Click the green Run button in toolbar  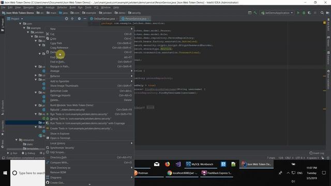coord(298,13)
